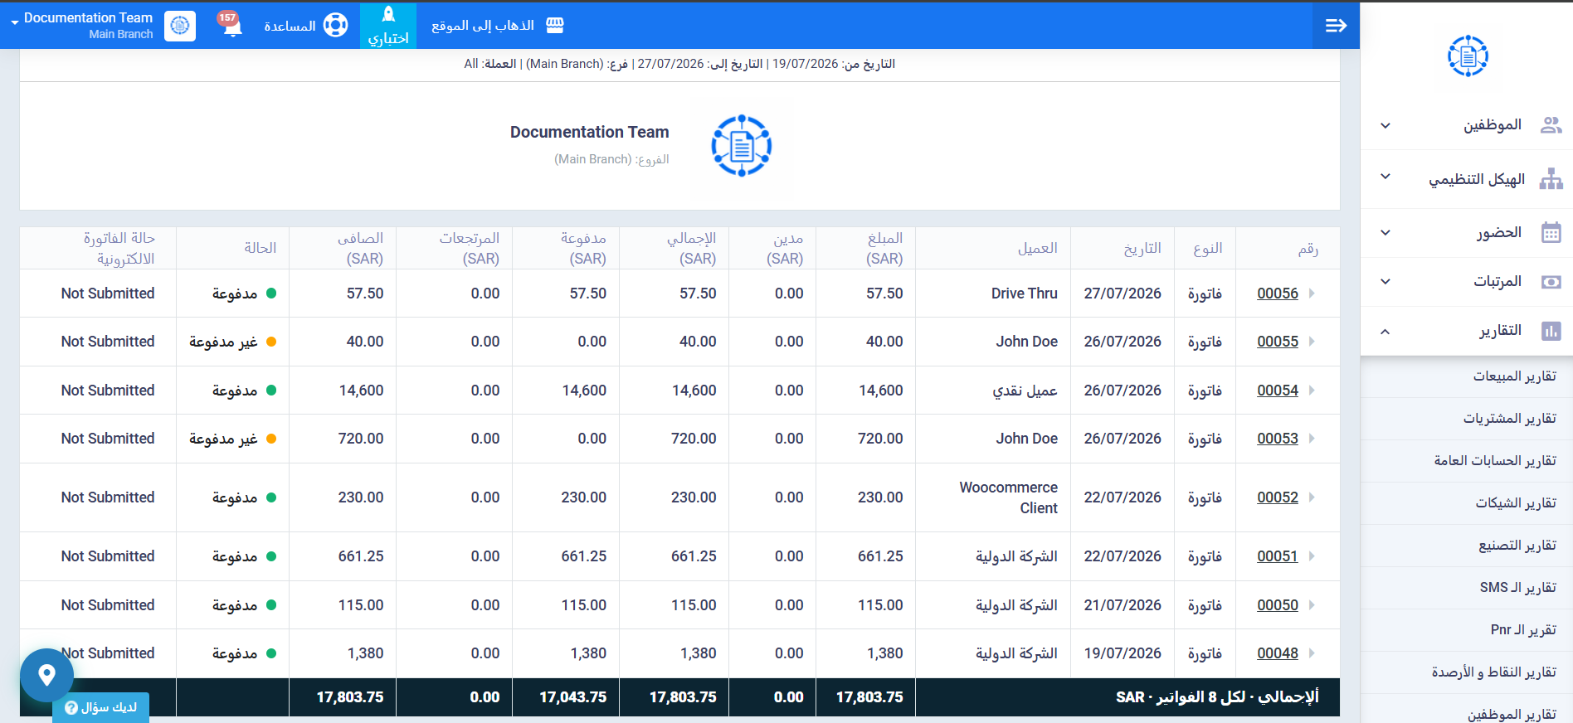Open invoice link 00056
The image size is (1573, 723).
[x=1277, y=294]
